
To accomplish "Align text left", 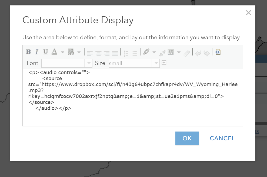I will coord(90,53).
